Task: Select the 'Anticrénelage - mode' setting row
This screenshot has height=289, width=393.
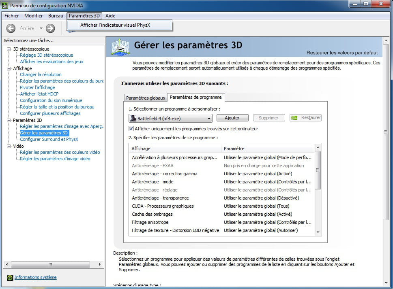Action: click(174, 182)
